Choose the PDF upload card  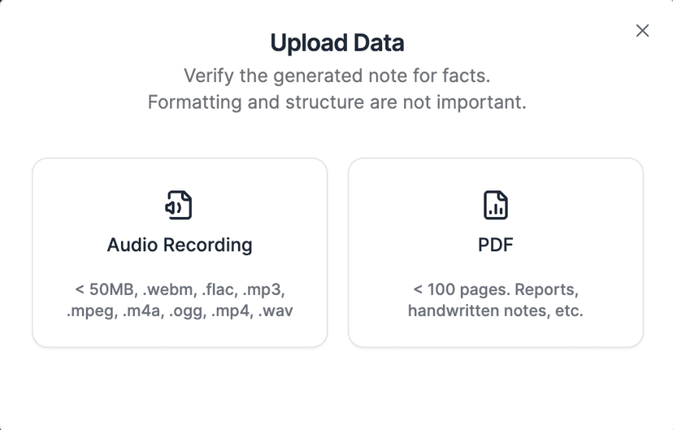point(496,253)
